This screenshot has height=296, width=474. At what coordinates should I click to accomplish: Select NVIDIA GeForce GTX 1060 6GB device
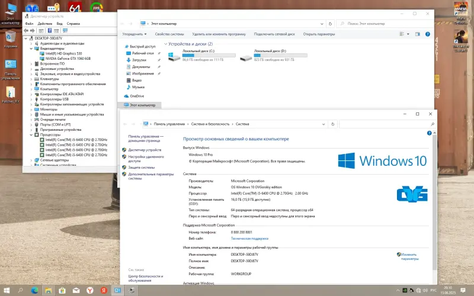coord(68,59)
